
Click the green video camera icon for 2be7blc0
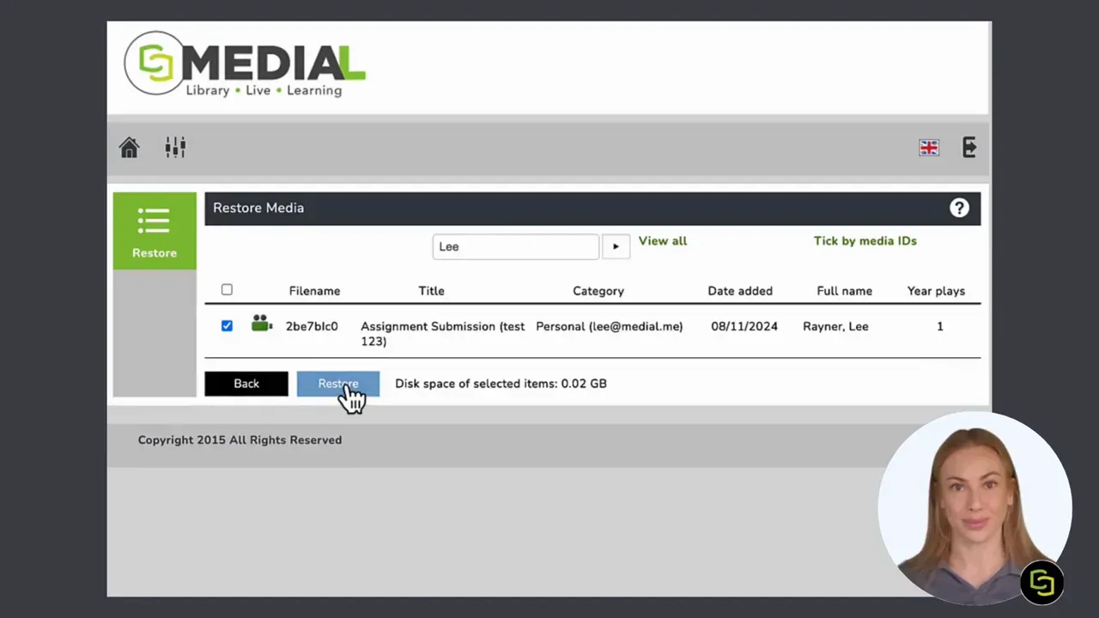click(262, 324)
